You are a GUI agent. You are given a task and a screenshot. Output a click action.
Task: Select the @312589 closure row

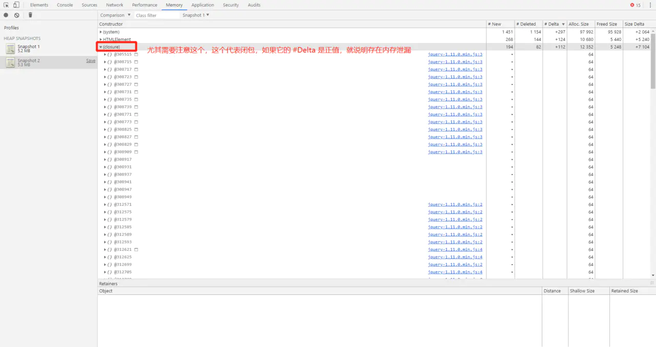pos(374,234)
